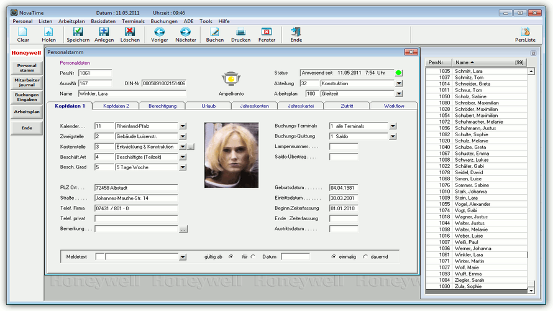Select the 'gültig ab' radio button

click(x=231, y=256)
